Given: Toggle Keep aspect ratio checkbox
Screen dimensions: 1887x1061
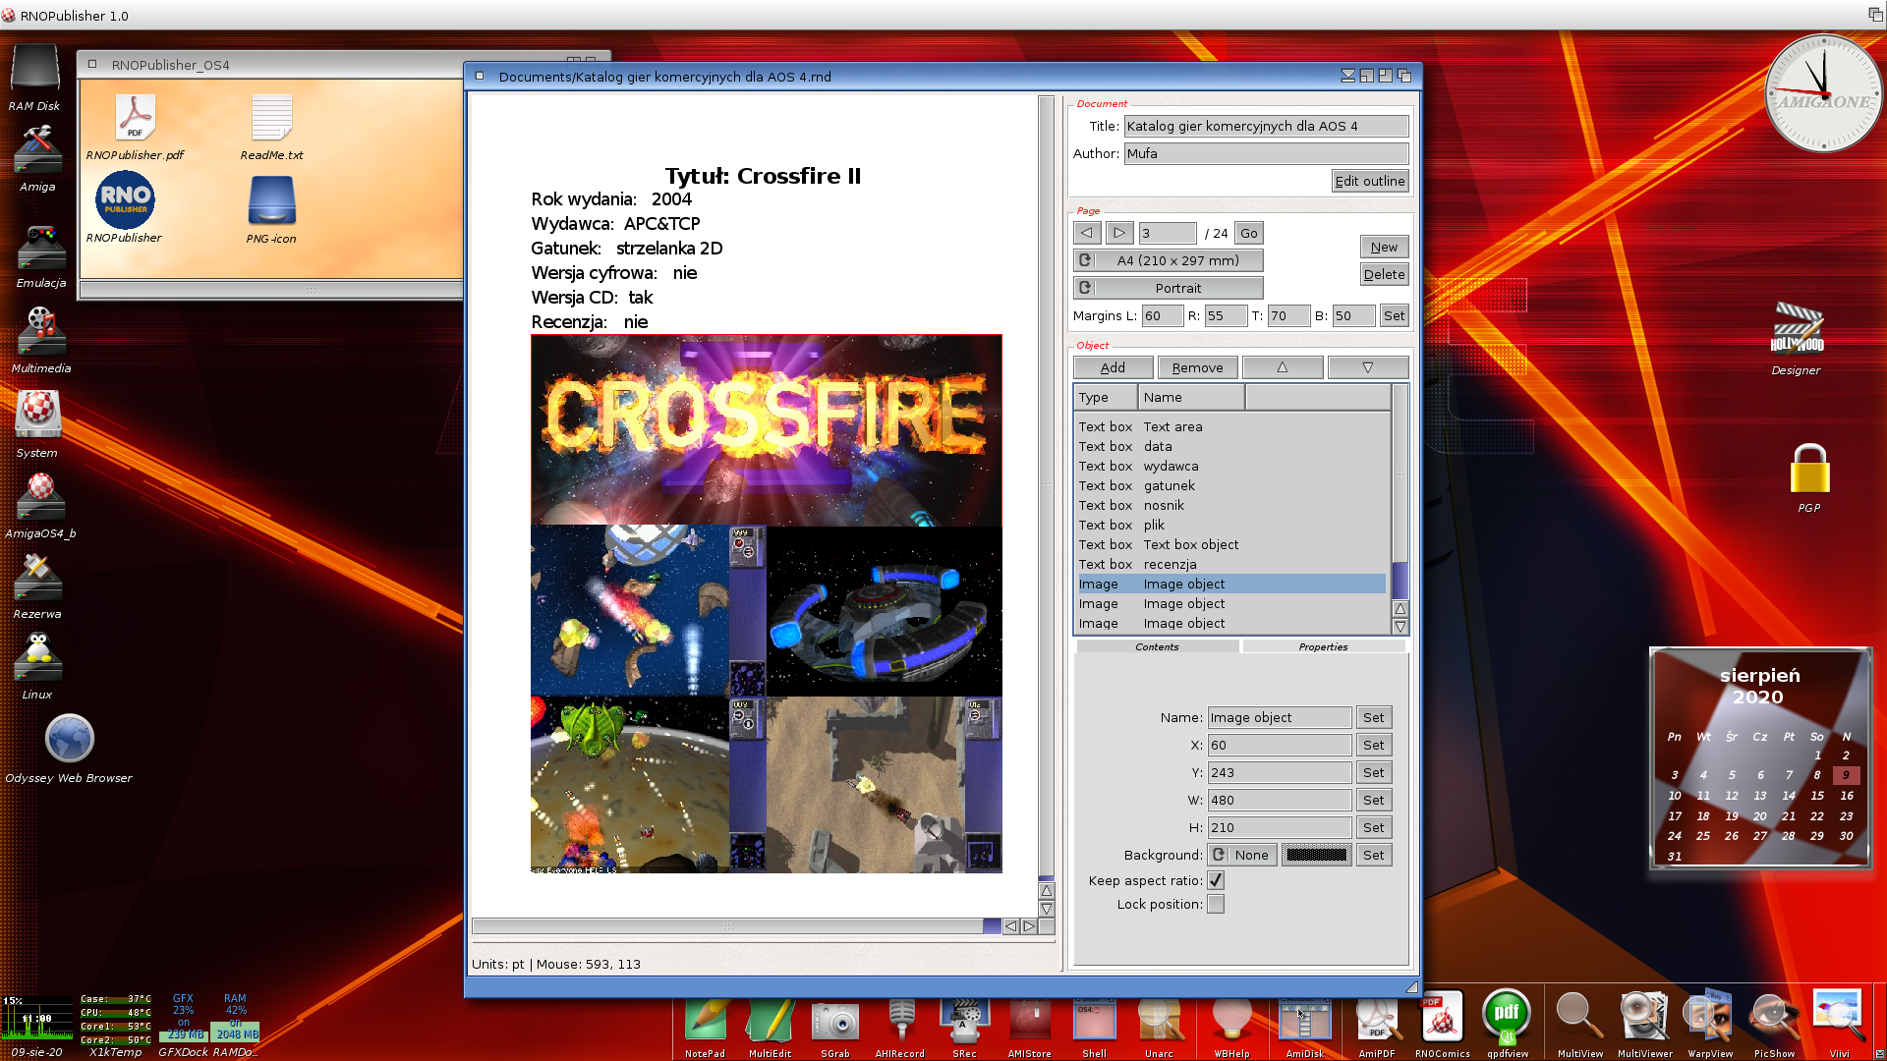Looking at the screenshot, I should pos(1216,880).
